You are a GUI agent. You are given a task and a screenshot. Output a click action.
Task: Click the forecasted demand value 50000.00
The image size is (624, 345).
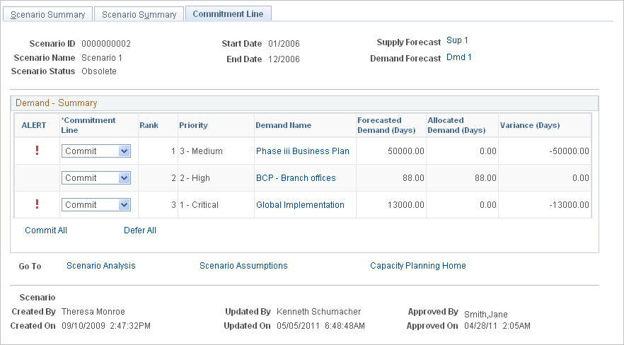pos(406,151)
